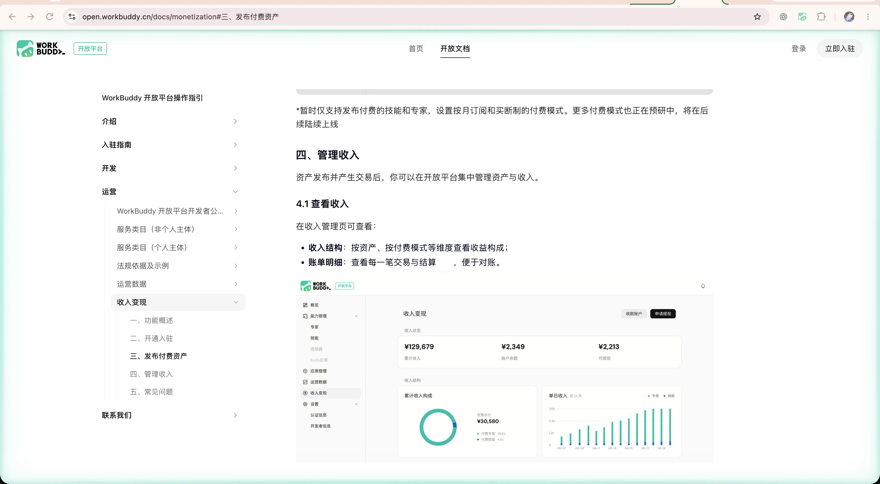Image resolution: width=880 pixels, height=484 pixels.
Task: Open the Extensions puzzle icon
Action: 821,16
